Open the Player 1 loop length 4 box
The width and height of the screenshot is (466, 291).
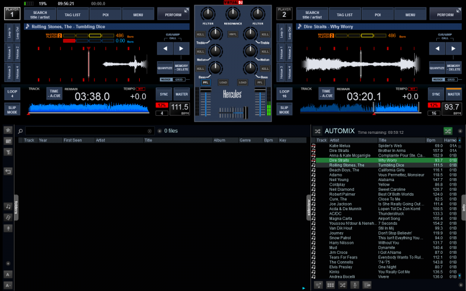click(162, 113)
